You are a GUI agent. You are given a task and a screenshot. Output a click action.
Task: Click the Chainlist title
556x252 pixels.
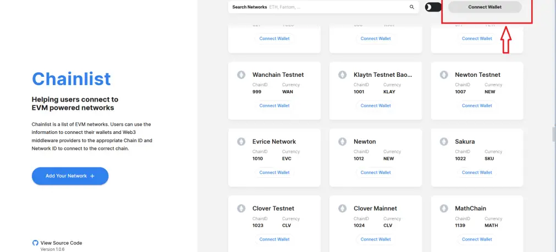71,79
